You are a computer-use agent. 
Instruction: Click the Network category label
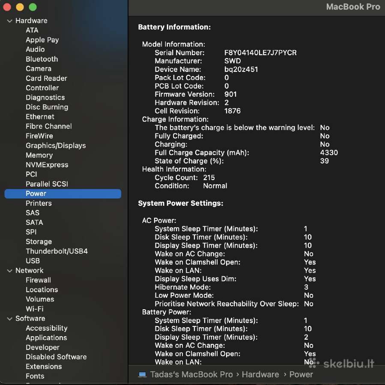(x=29, y=271)
